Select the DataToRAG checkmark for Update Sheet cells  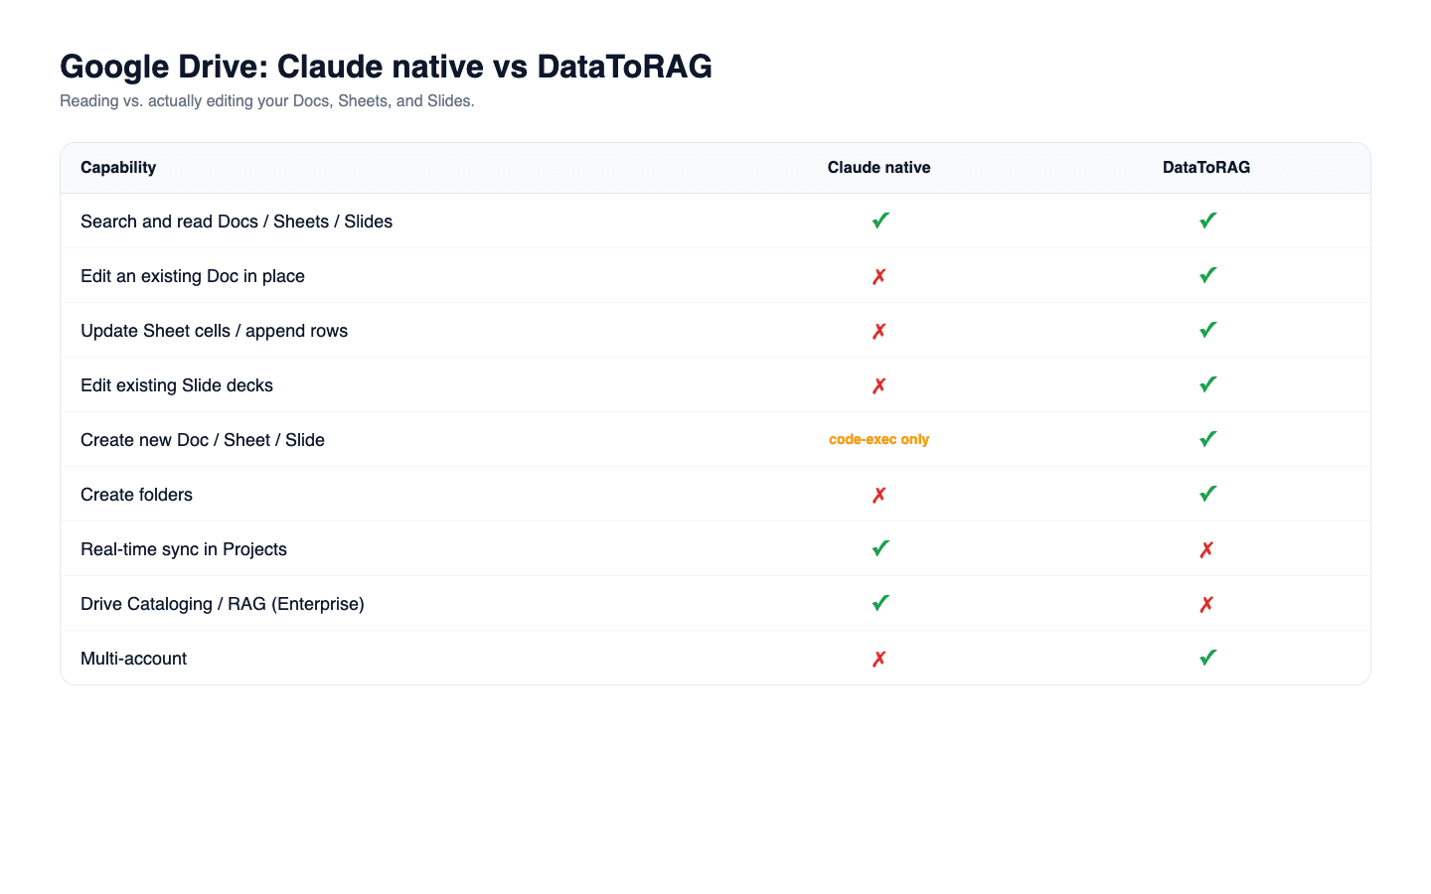pos(1207,330)
